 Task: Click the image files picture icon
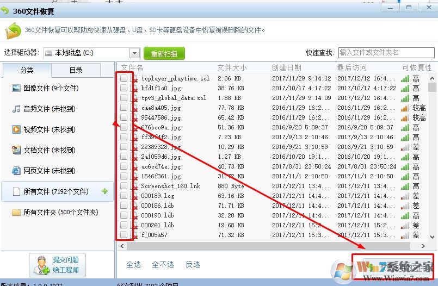coord(16,88)
